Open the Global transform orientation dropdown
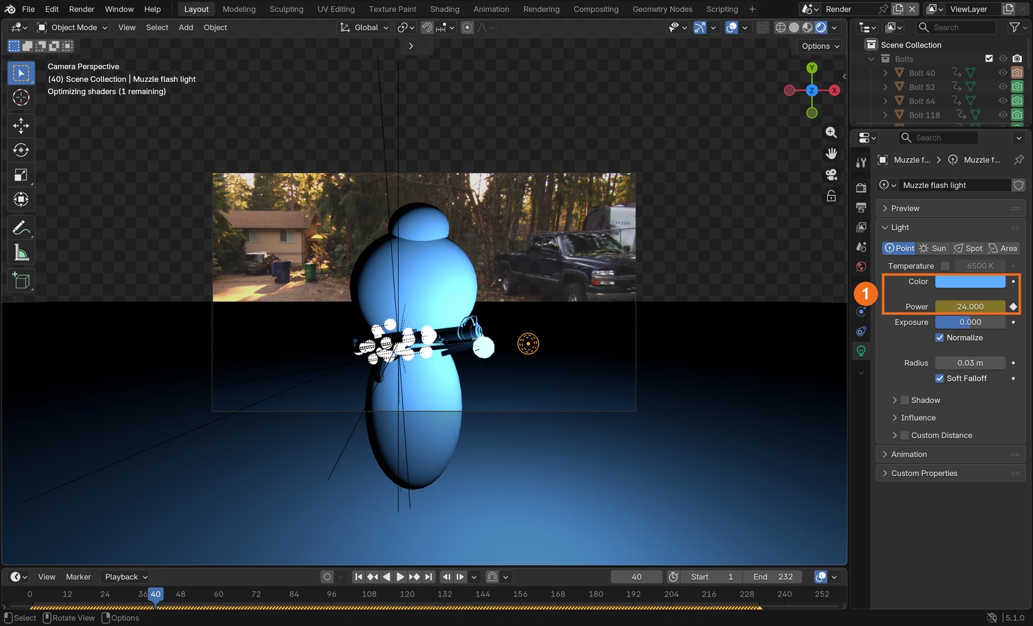Viewport: 1033px width, 626px height. pyautogui.click(x=364, y=28)
